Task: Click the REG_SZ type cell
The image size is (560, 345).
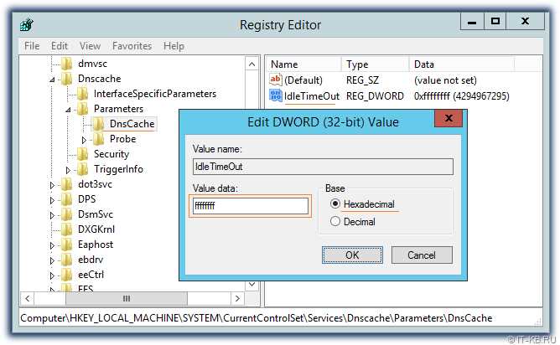Action: tap(362, 80)
